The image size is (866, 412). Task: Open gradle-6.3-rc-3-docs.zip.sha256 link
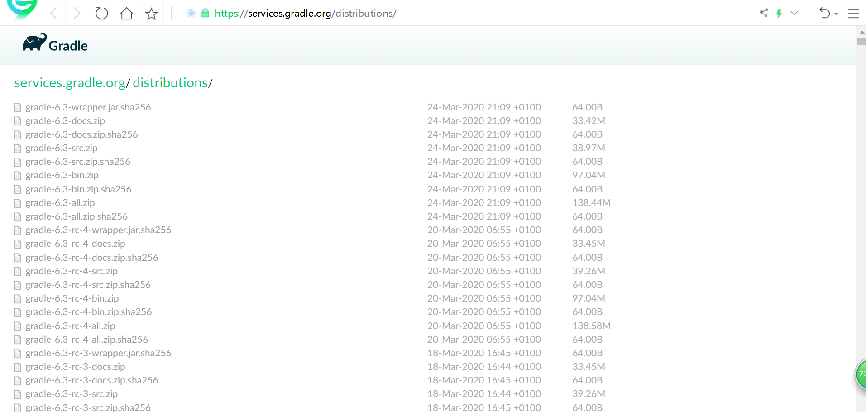pyautogui.click(x=92, y=380)
